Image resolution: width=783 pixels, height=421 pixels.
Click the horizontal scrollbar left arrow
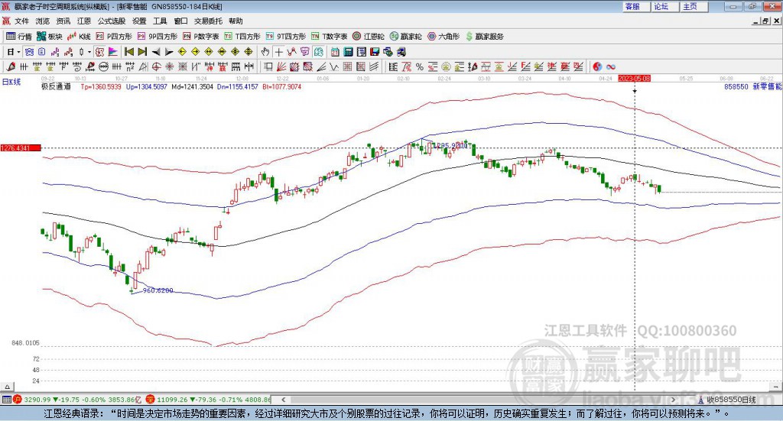tap(284, 400)
